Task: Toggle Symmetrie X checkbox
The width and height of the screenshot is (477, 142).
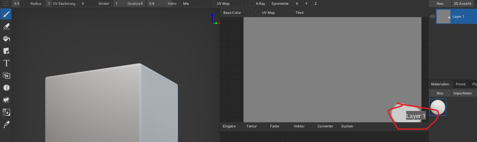Action: pos(292,4)
